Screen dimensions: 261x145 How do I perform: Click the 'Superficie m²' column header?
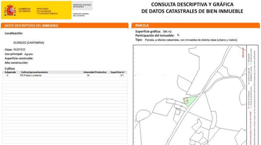click(x=117, y=72)
